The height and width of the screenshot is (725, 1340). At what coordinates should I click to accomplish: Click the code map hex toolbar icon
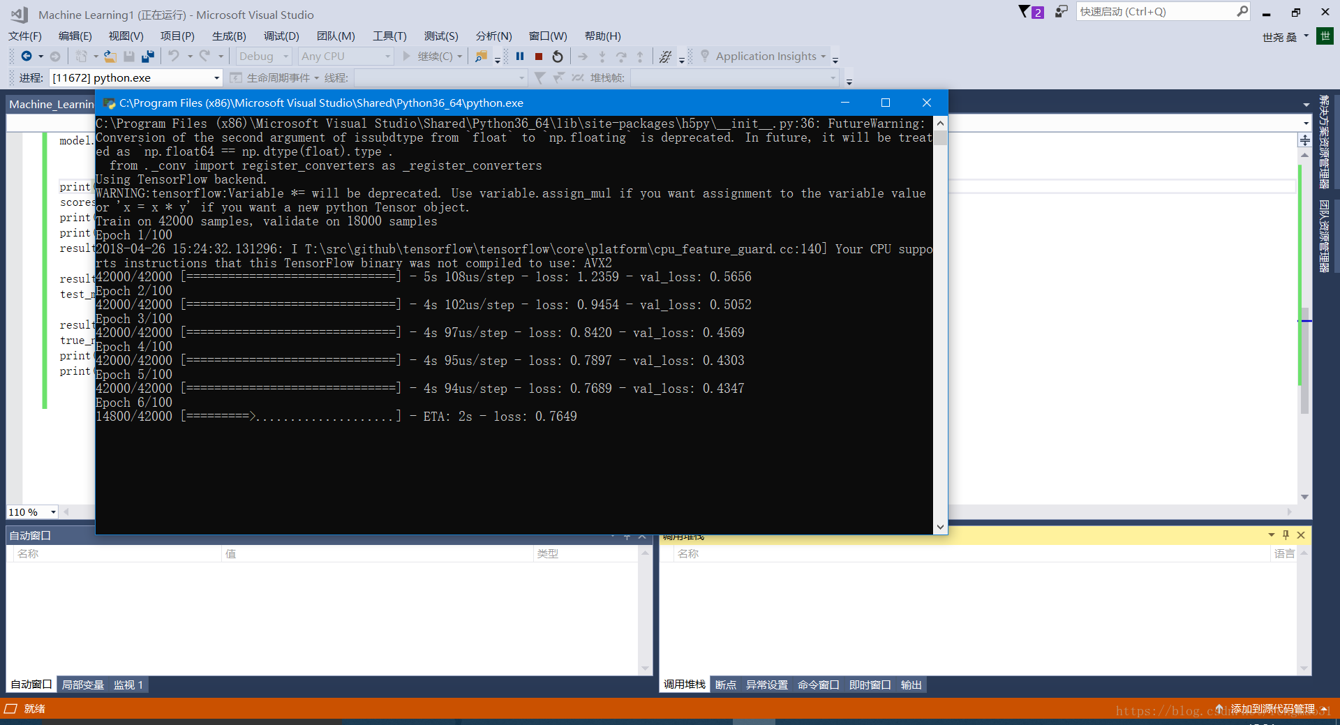[x=666, y=57]
